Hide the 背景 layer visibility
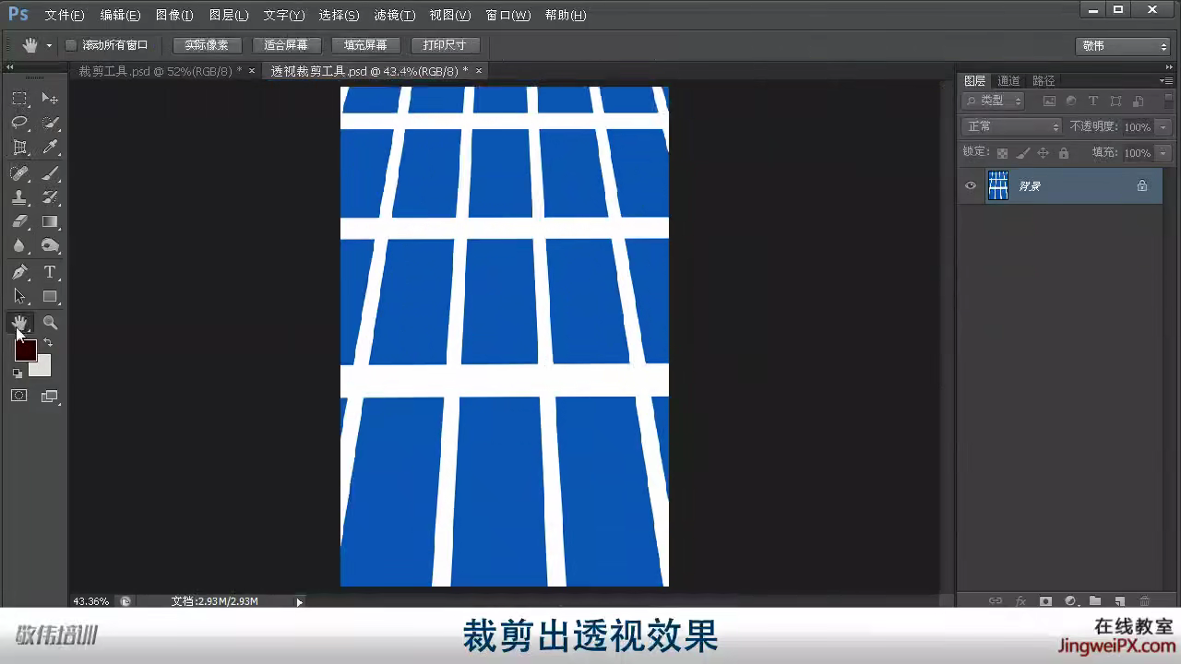 pos(970,186)
